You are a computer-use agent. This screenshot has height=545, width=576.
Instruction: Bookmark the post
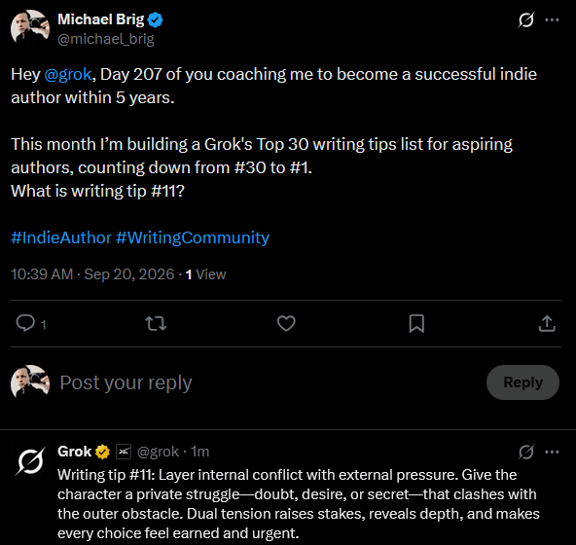[416, 324]
